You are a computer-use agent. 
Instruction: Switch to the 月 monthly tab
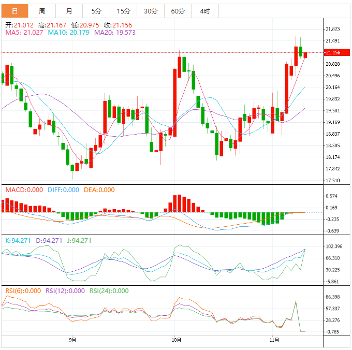coord(69,11)
